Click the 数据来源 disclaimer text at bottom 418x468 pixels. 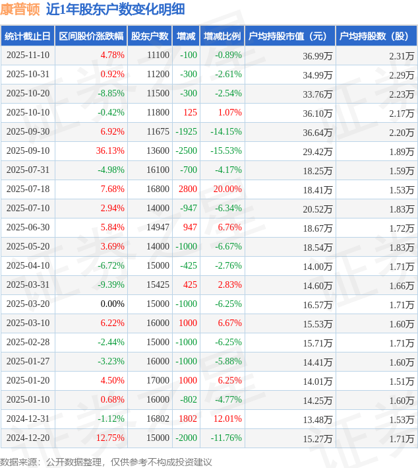[106, 461]
